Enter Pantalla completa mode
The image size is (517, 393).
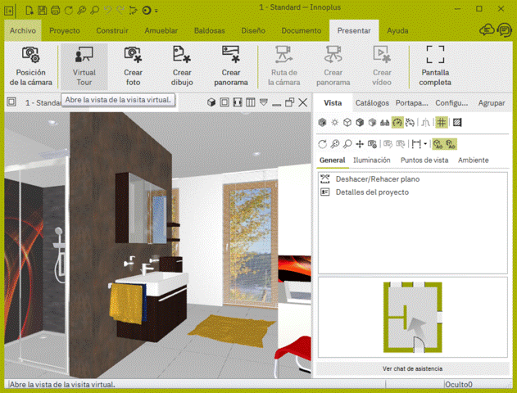pos(435,66)
